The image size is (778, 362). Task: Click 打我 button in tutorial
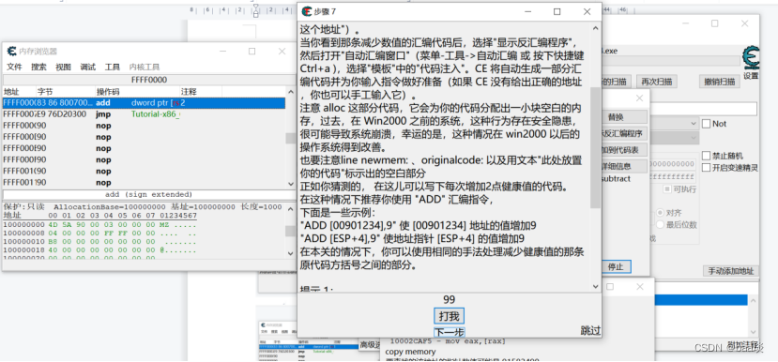point(449,316)
